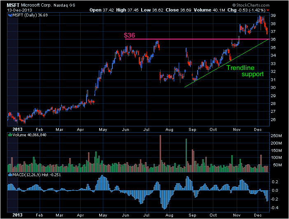Click Jun label under the price chart
Viewport: 289px width, 219px height.
126,130
